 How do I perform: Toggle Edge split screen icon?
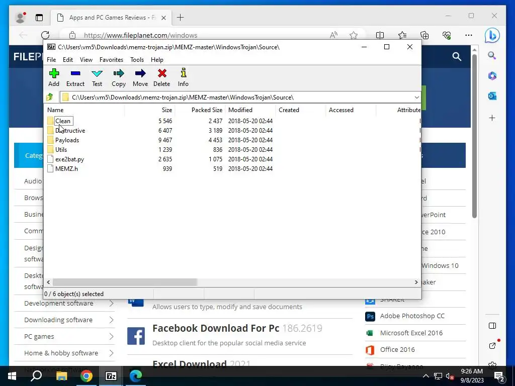pyautogui.click(x=380, y=35)
